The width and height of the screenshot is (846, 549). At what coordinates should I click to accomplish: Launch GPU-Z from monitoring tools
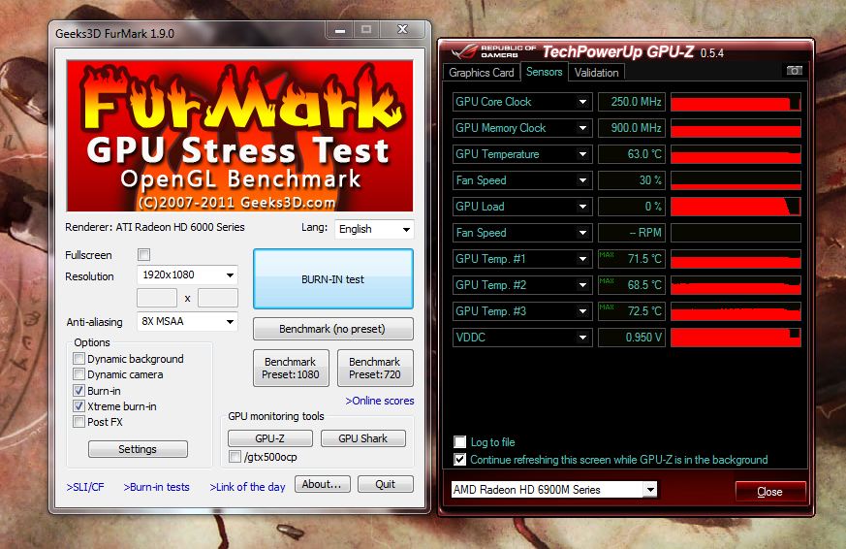(x=269, y=438)
